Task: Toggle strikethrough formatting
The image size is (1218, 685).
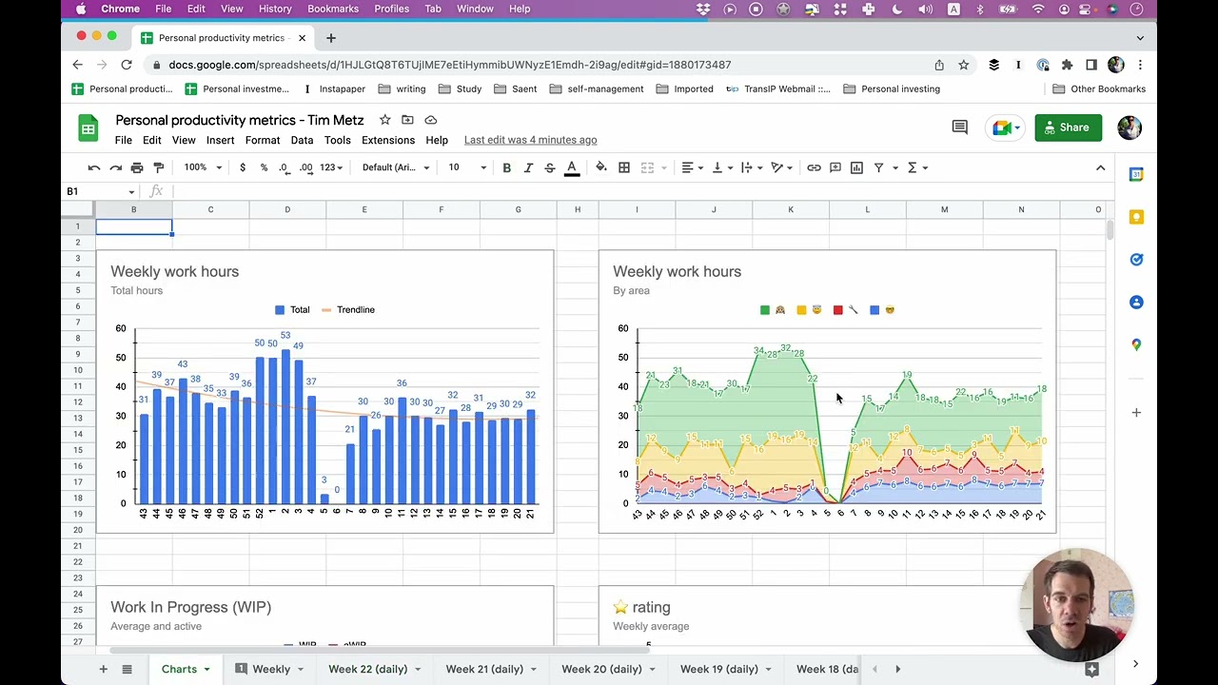Action: pyautogui.click(x=550, y=167)
